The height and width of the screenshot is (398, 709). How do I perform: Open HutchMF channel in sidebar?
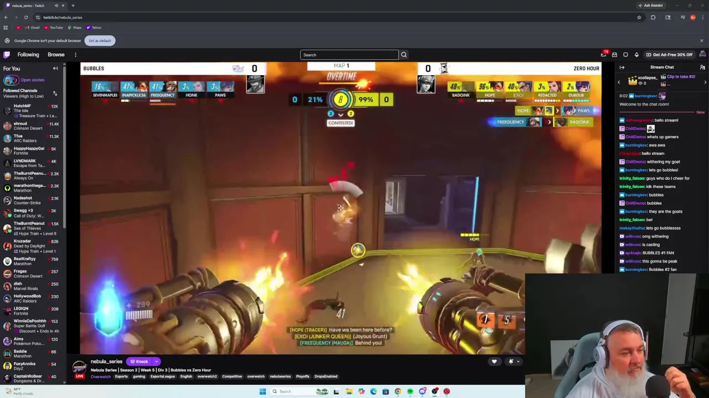click(x=32, y=111)
